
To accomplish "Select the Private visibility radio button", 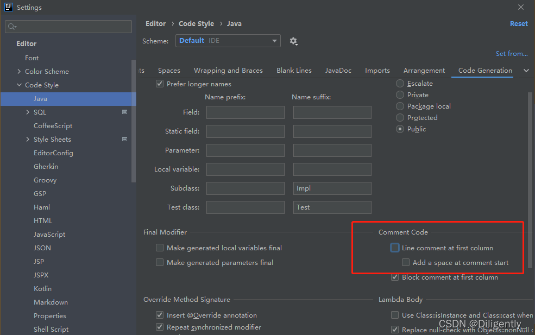I will (400, 95).
